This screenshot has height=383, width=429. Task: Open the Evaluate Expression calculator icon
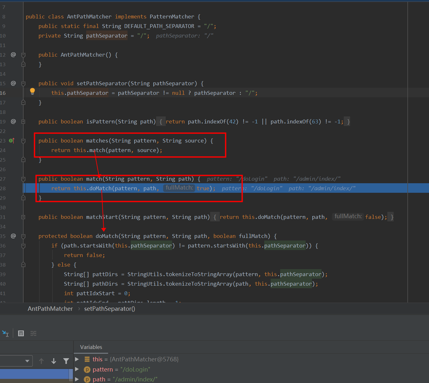[x=21, y=333]
